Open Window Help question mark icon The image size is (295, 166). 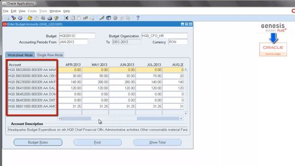point(138,18)
